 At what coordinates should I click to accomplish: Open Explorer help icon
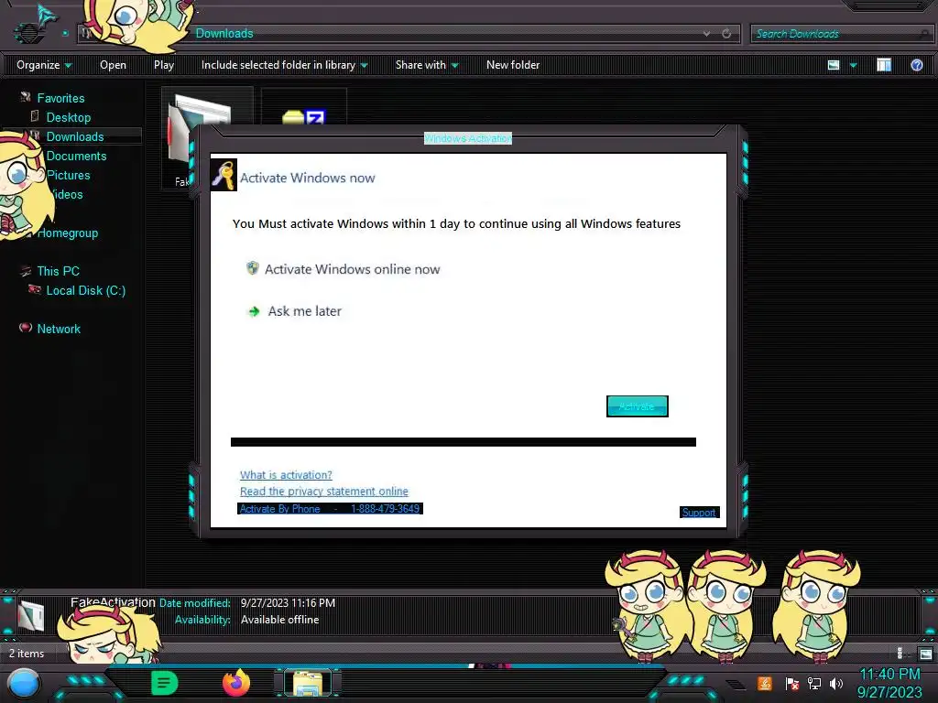pyautogui.click(x=916, y=65)
